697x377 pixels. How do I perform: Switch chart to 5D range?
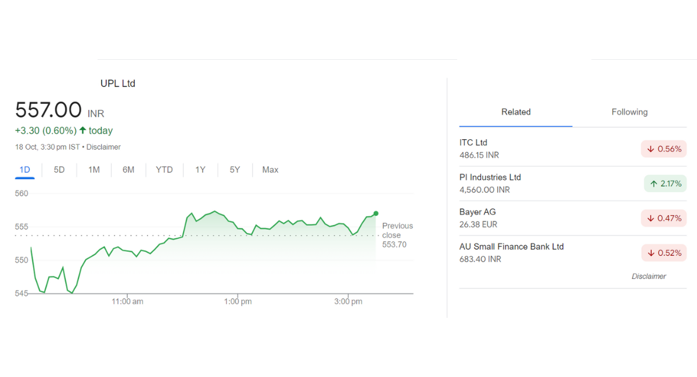click(x=59, y=170)
